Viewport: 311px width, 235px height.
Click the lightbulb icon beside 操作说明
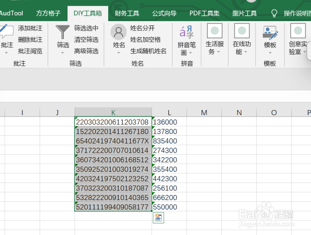(274, 13)
